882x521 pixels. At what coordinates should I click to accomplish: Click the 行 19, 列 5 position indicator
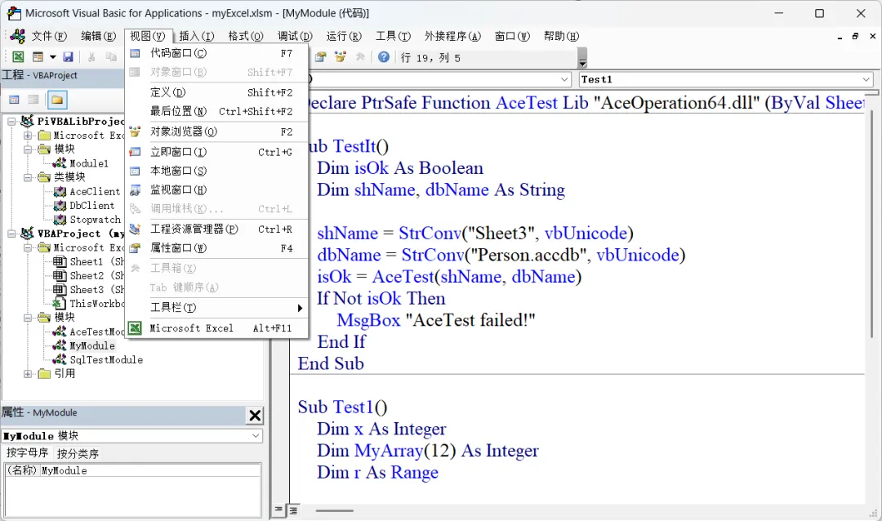(430, 58)
